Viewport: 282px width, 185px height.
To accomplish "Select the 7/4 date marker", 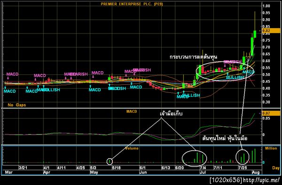I will point(203,168).
